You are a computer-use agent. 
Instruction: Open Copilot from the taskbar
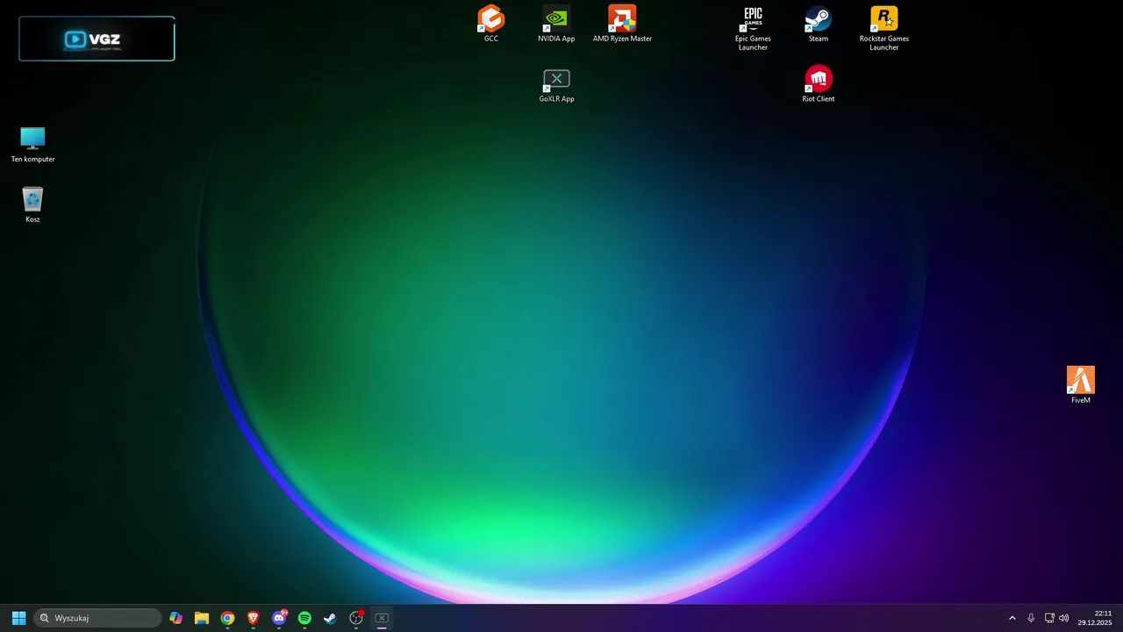pos(176,618)
